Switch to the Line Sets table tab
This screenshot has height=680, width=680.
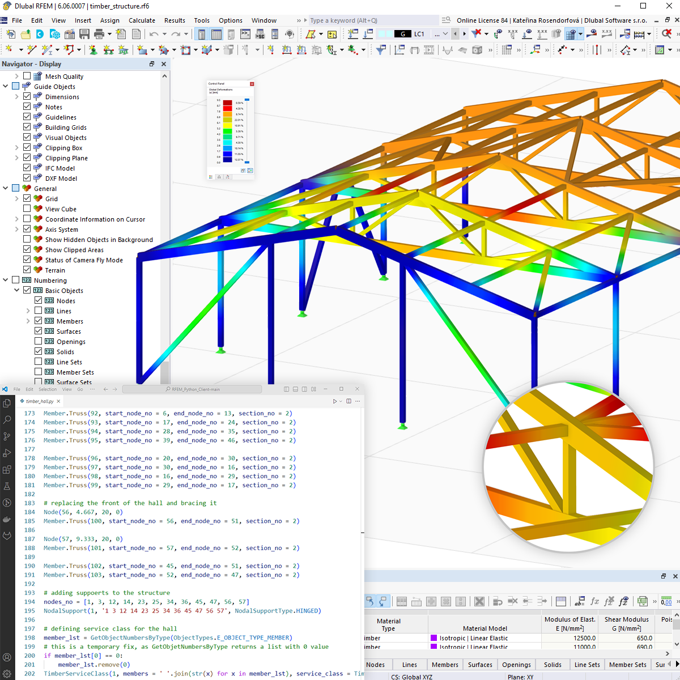tap(587, 665)
